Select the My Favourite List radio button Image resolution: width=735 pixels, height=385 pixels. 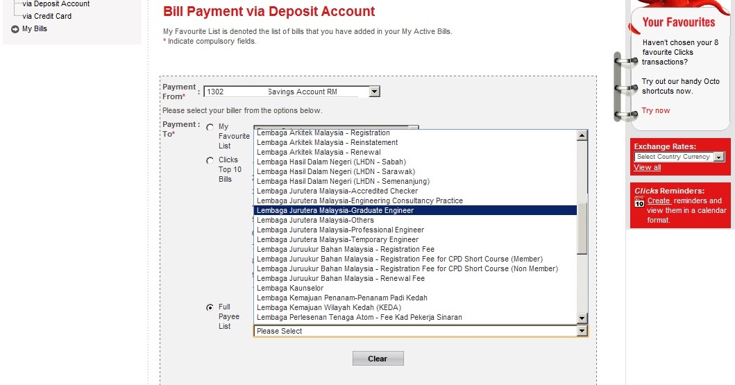[x=210, y=128]
